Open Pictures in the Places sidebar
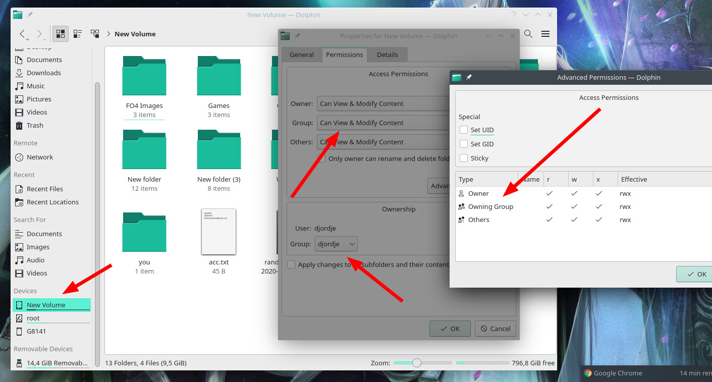This screenshot has height=382, width=712. pyautogui.click(x=39, y=99)
